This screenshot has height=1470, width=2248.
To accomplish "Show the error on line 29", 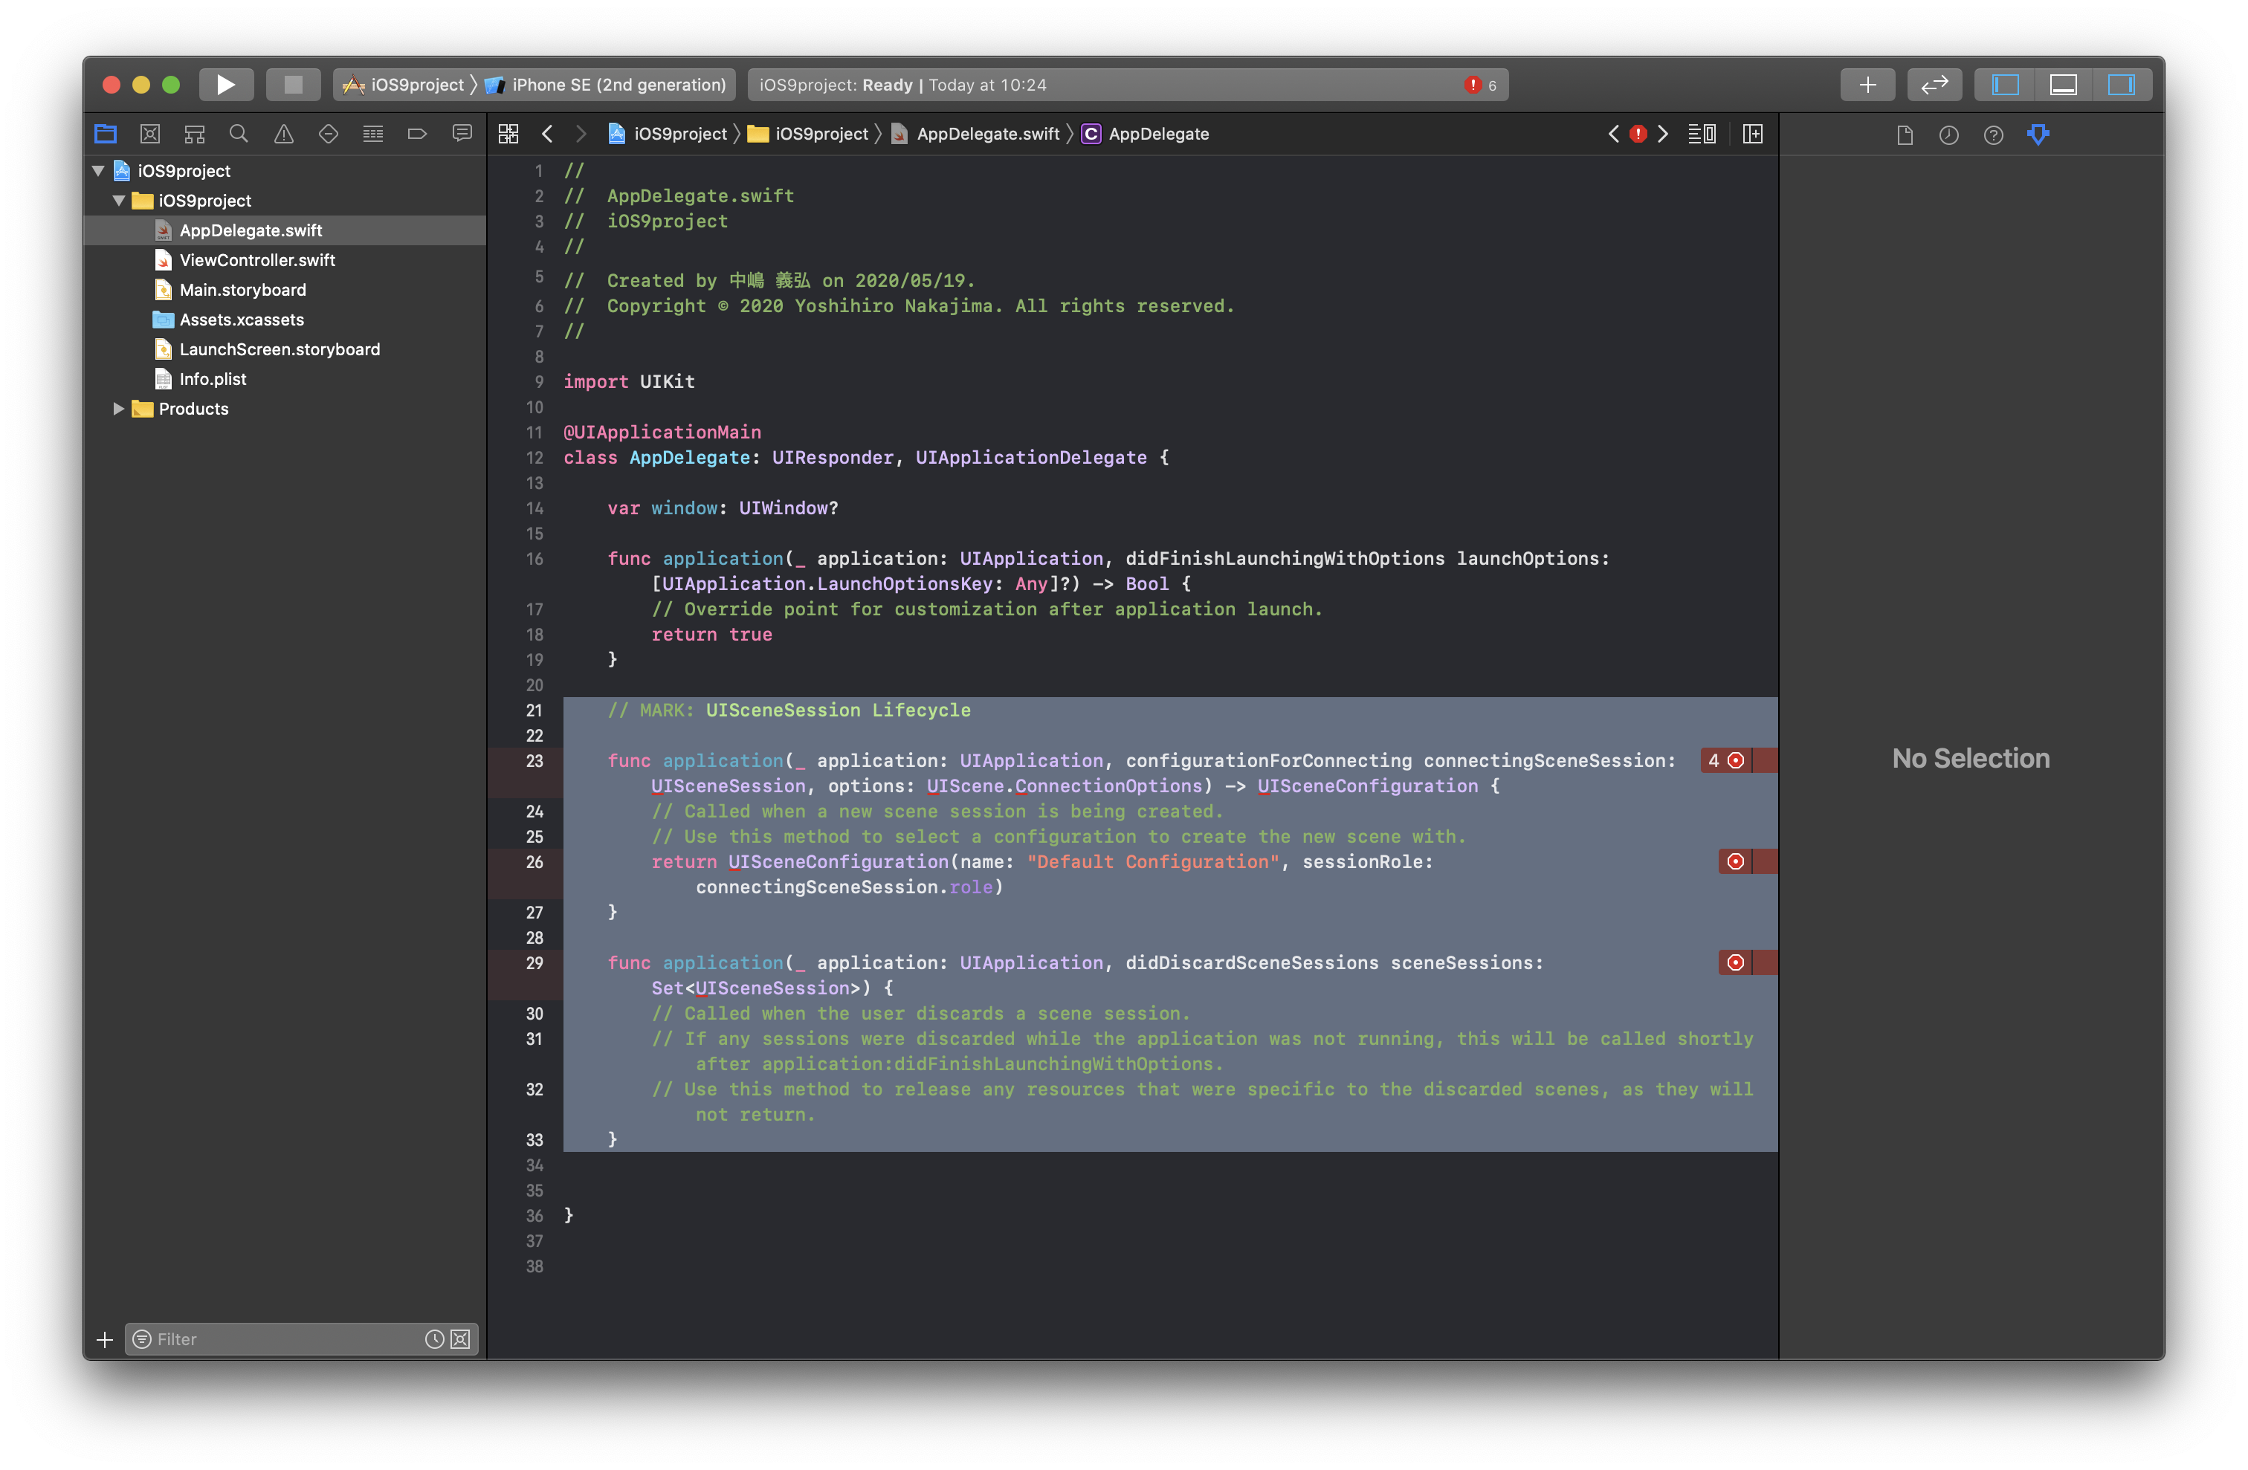I will 1735,963.
